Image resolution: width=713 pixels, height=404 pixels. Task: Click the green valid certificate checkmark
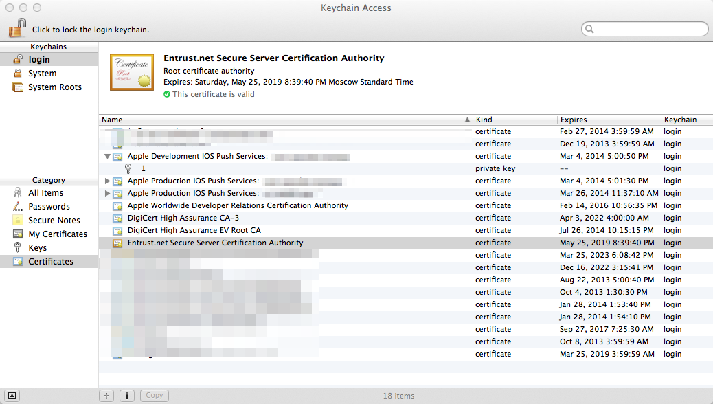(x=167, y=94)
